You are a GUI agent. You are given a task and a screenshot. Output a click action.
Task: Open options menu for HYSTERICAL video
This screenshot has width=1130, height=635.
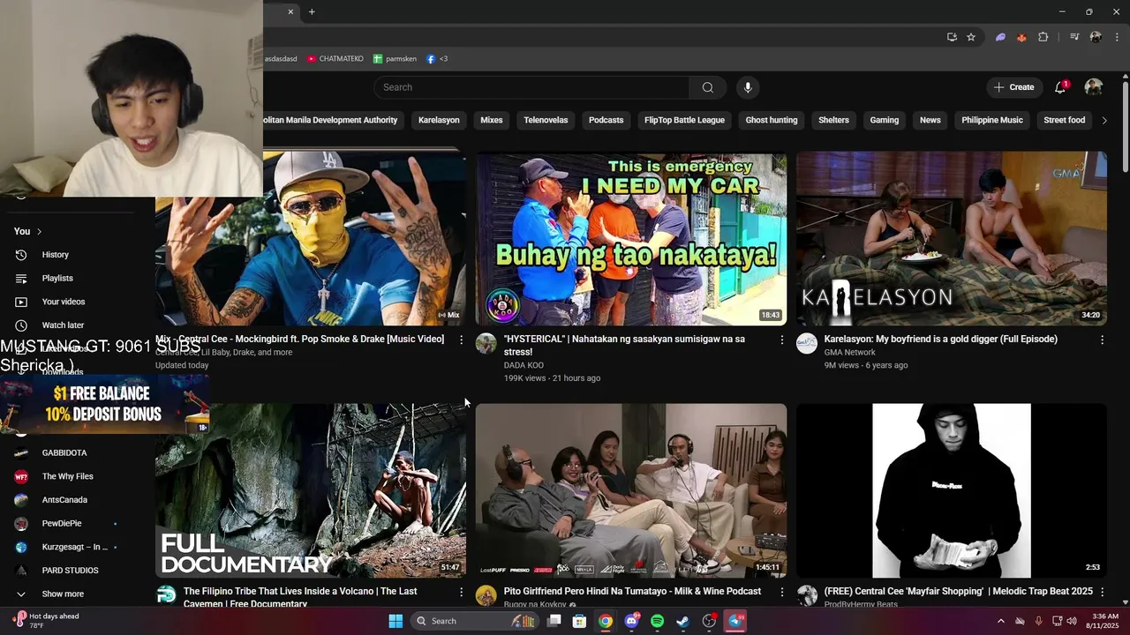[x=781, y=340]
